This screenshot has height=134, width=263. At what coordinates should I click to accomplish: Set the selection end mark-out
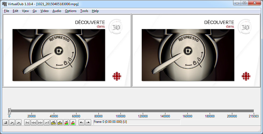pyautogui.click(x=88, y=123)
